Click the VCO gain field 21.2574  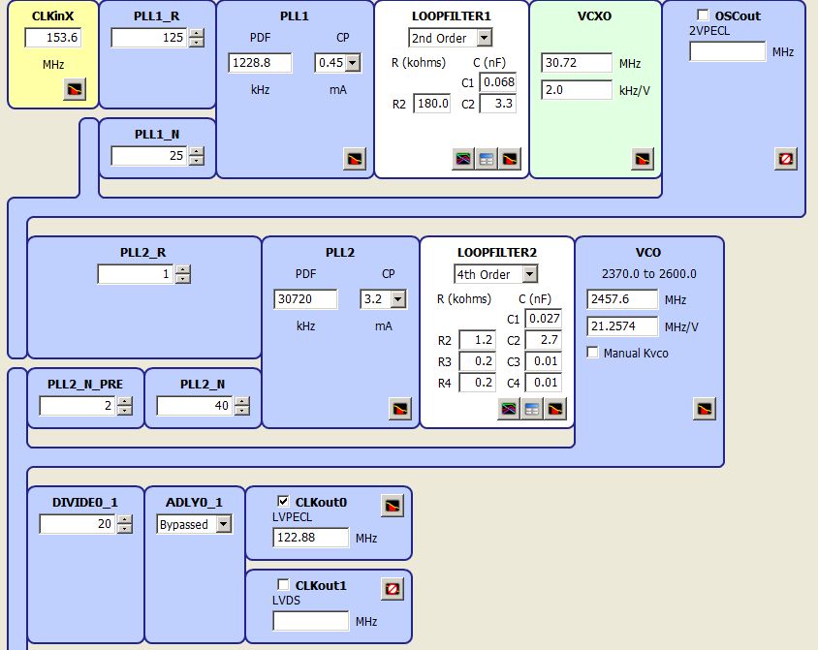[622, 326]
